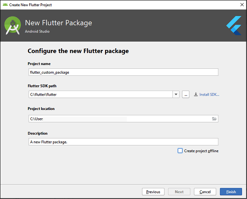Click the Flutter logo in header
This screenshot has height=199, width=247.
click(x=234, y=26)
